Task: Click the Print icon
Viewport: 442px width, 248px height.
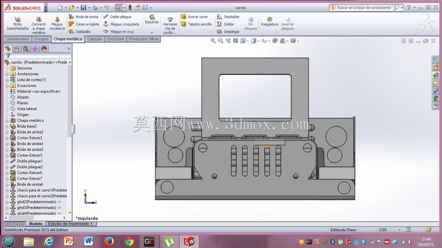Action: pyautogui.click(x=95, y=7)
